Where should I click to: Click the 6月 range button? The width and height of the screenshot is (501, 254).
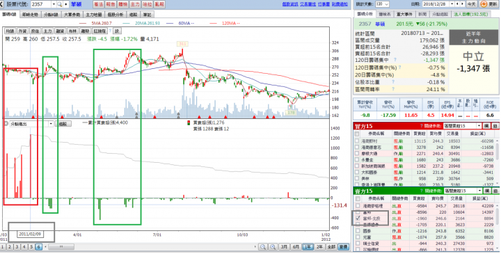point(296,246)
